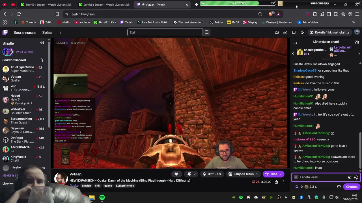This screenshot has width=362, height=203.
Task: Click the Brave Shields lion icon
Action: click(x=271, y=14)
